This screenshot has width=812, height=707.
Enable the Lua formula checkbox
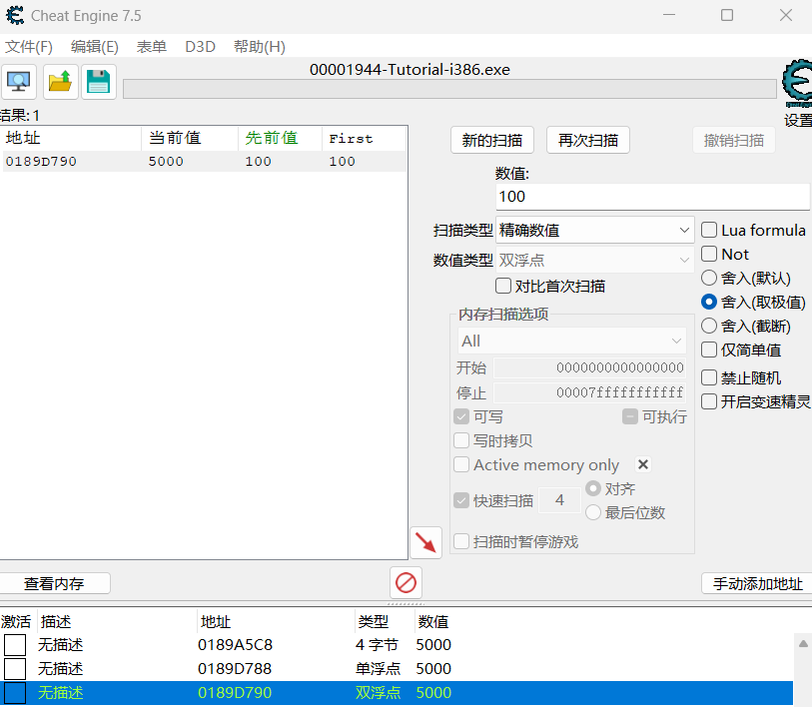pos(710,230)
